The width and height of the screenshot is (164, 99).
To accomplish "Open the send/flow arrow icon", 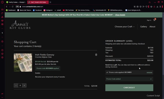I will [x=143, y=7].
